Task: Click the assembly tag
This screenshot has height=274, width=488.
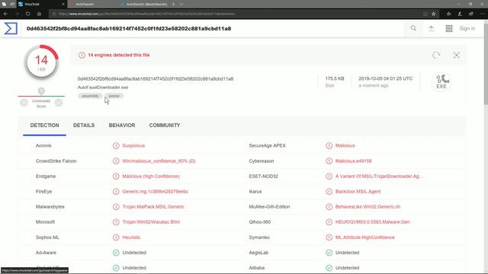Action: coord(90,96)
